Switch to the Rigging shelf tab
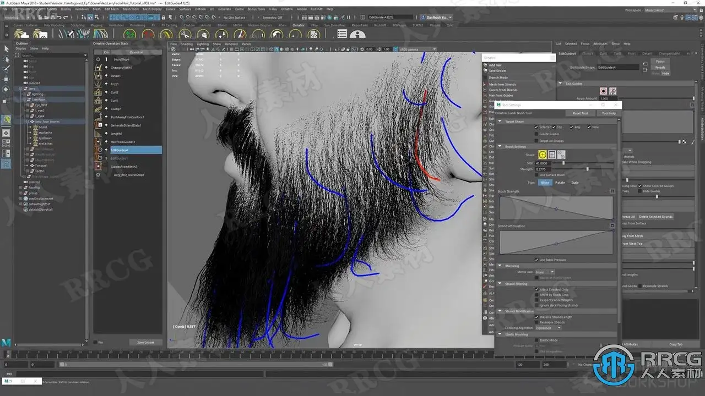This screenshot has width=705, height=396. pyautogui.click(x=97, y=25)
